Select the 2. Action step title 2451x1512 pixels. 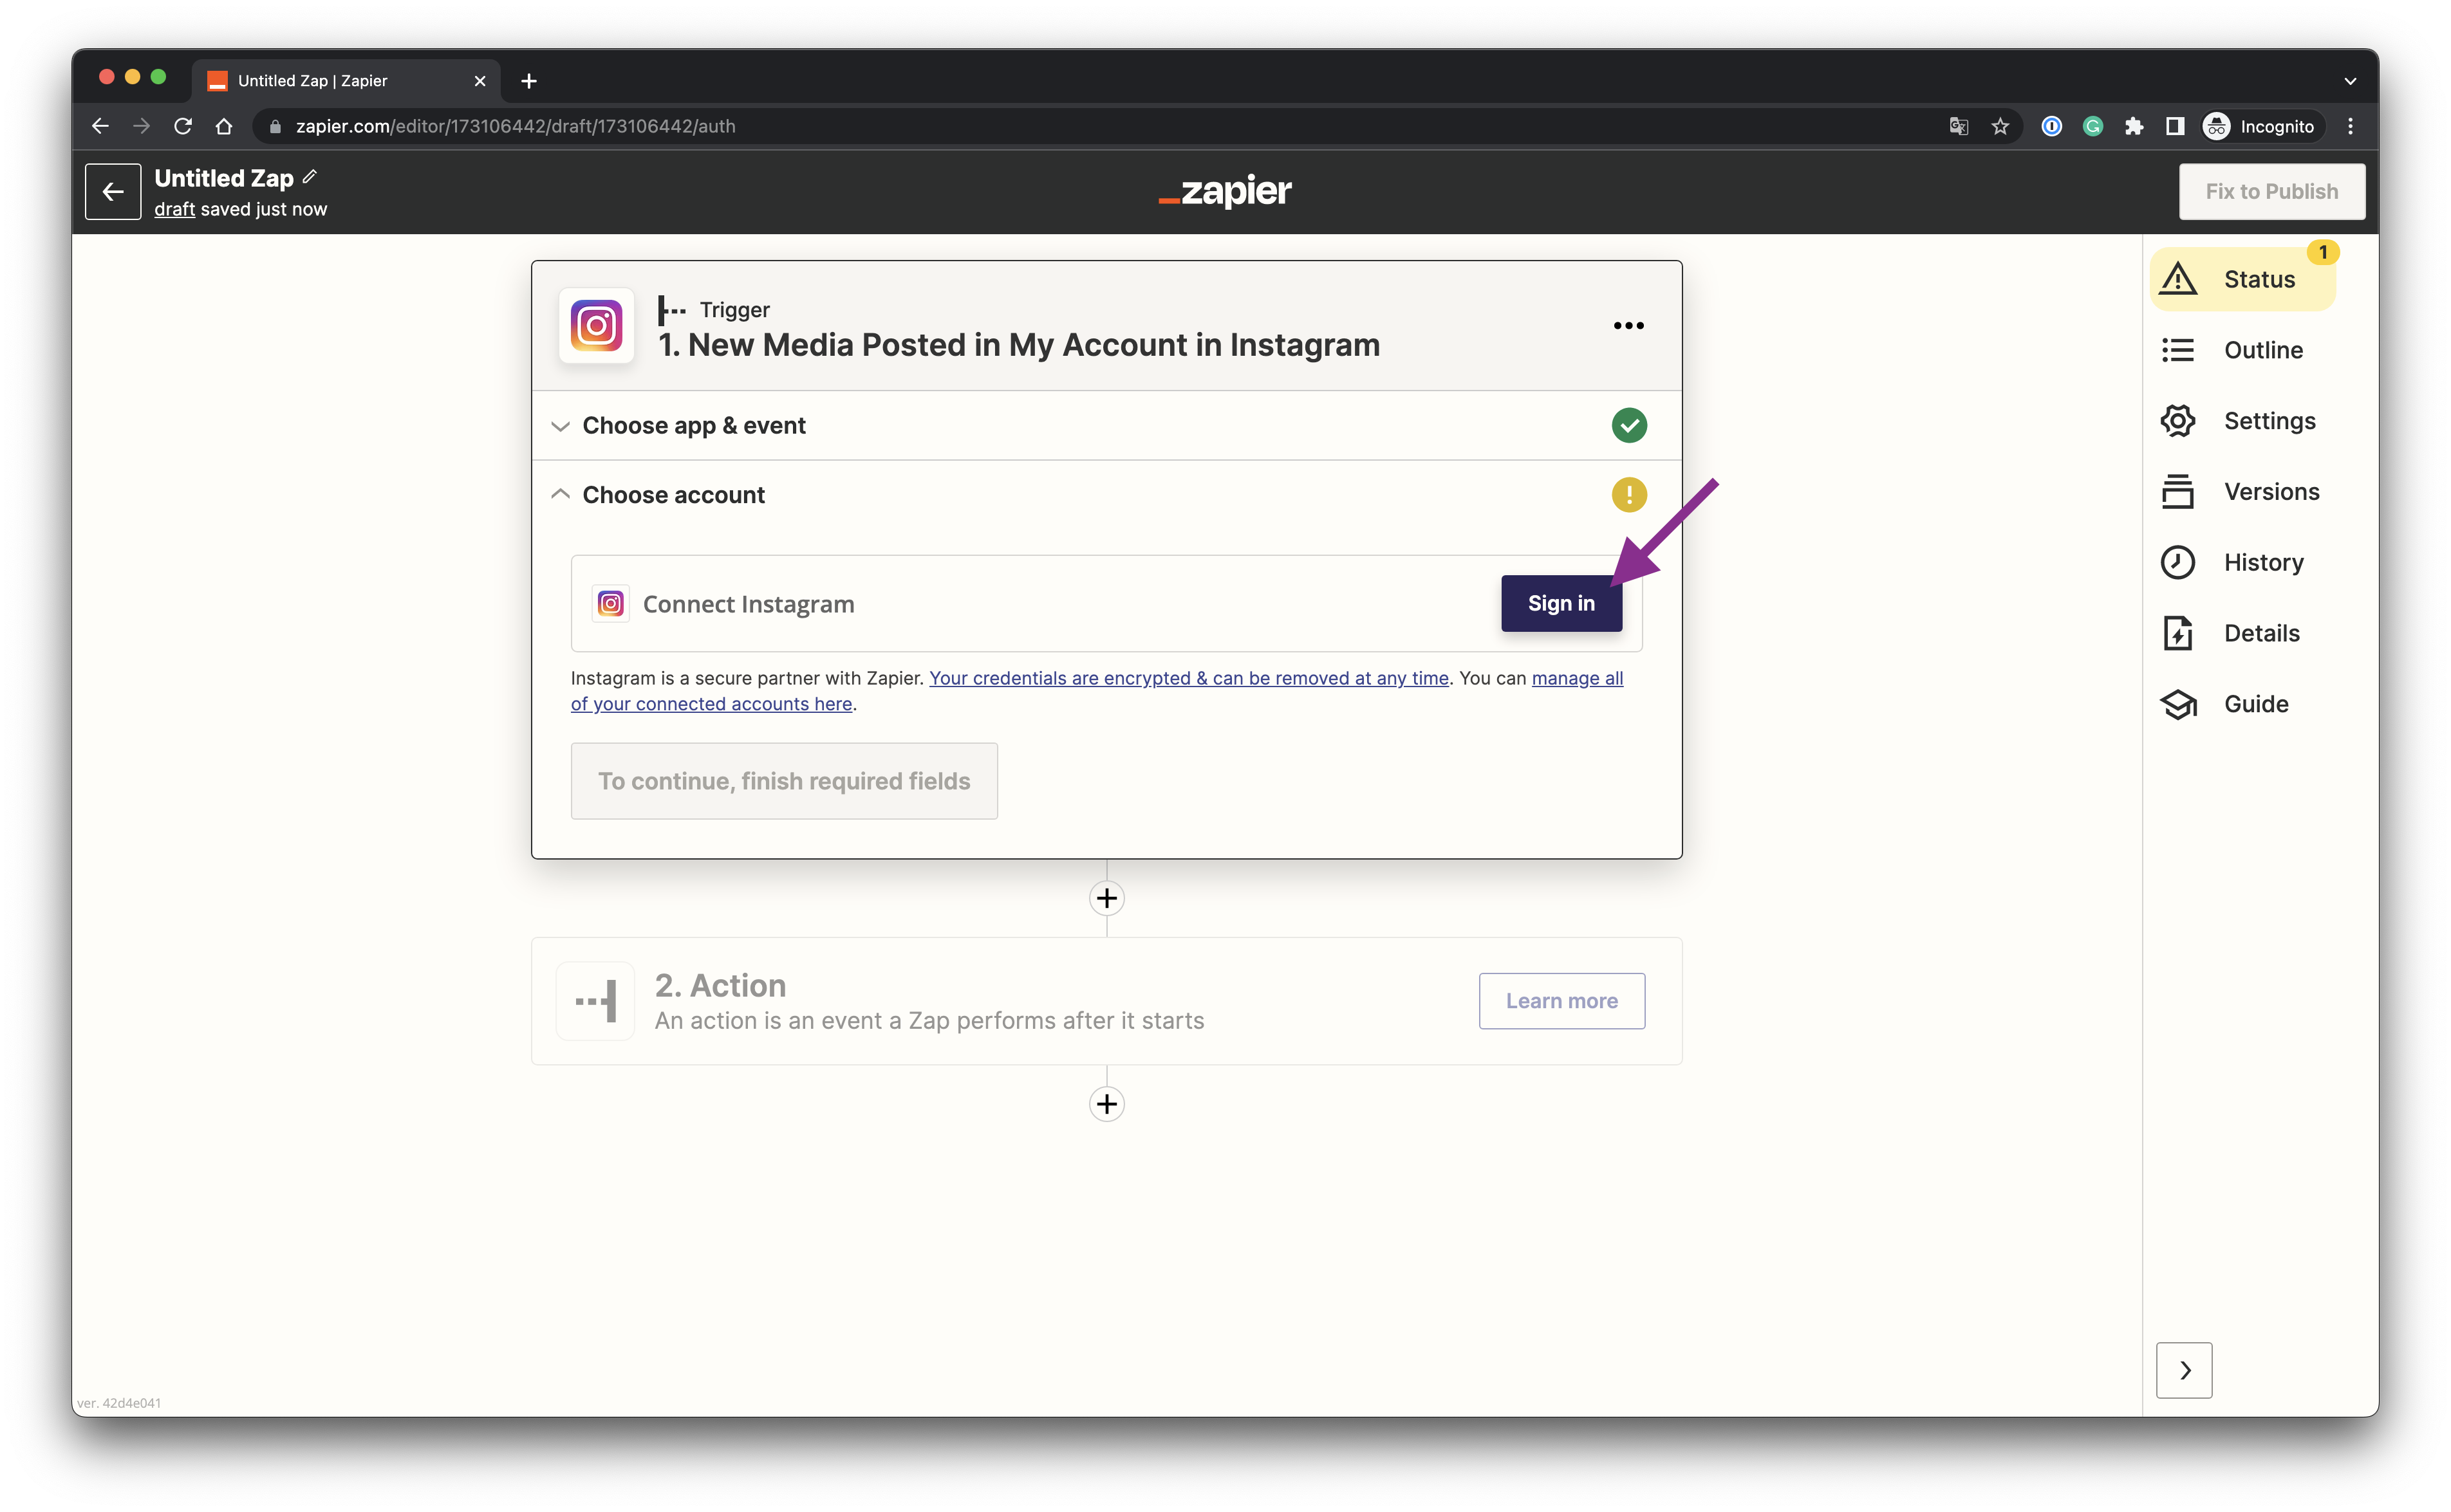720,986
